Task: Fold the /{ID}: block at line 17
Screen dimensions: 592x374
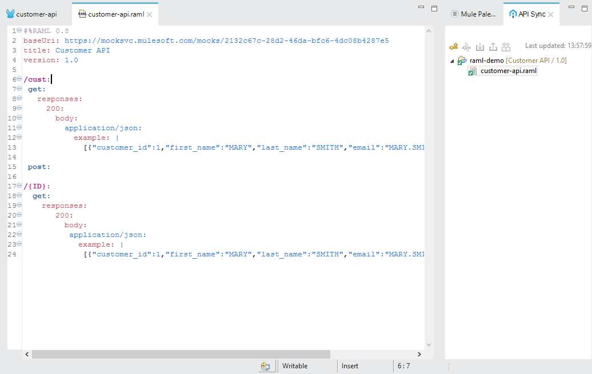Action: coord(19,186)
